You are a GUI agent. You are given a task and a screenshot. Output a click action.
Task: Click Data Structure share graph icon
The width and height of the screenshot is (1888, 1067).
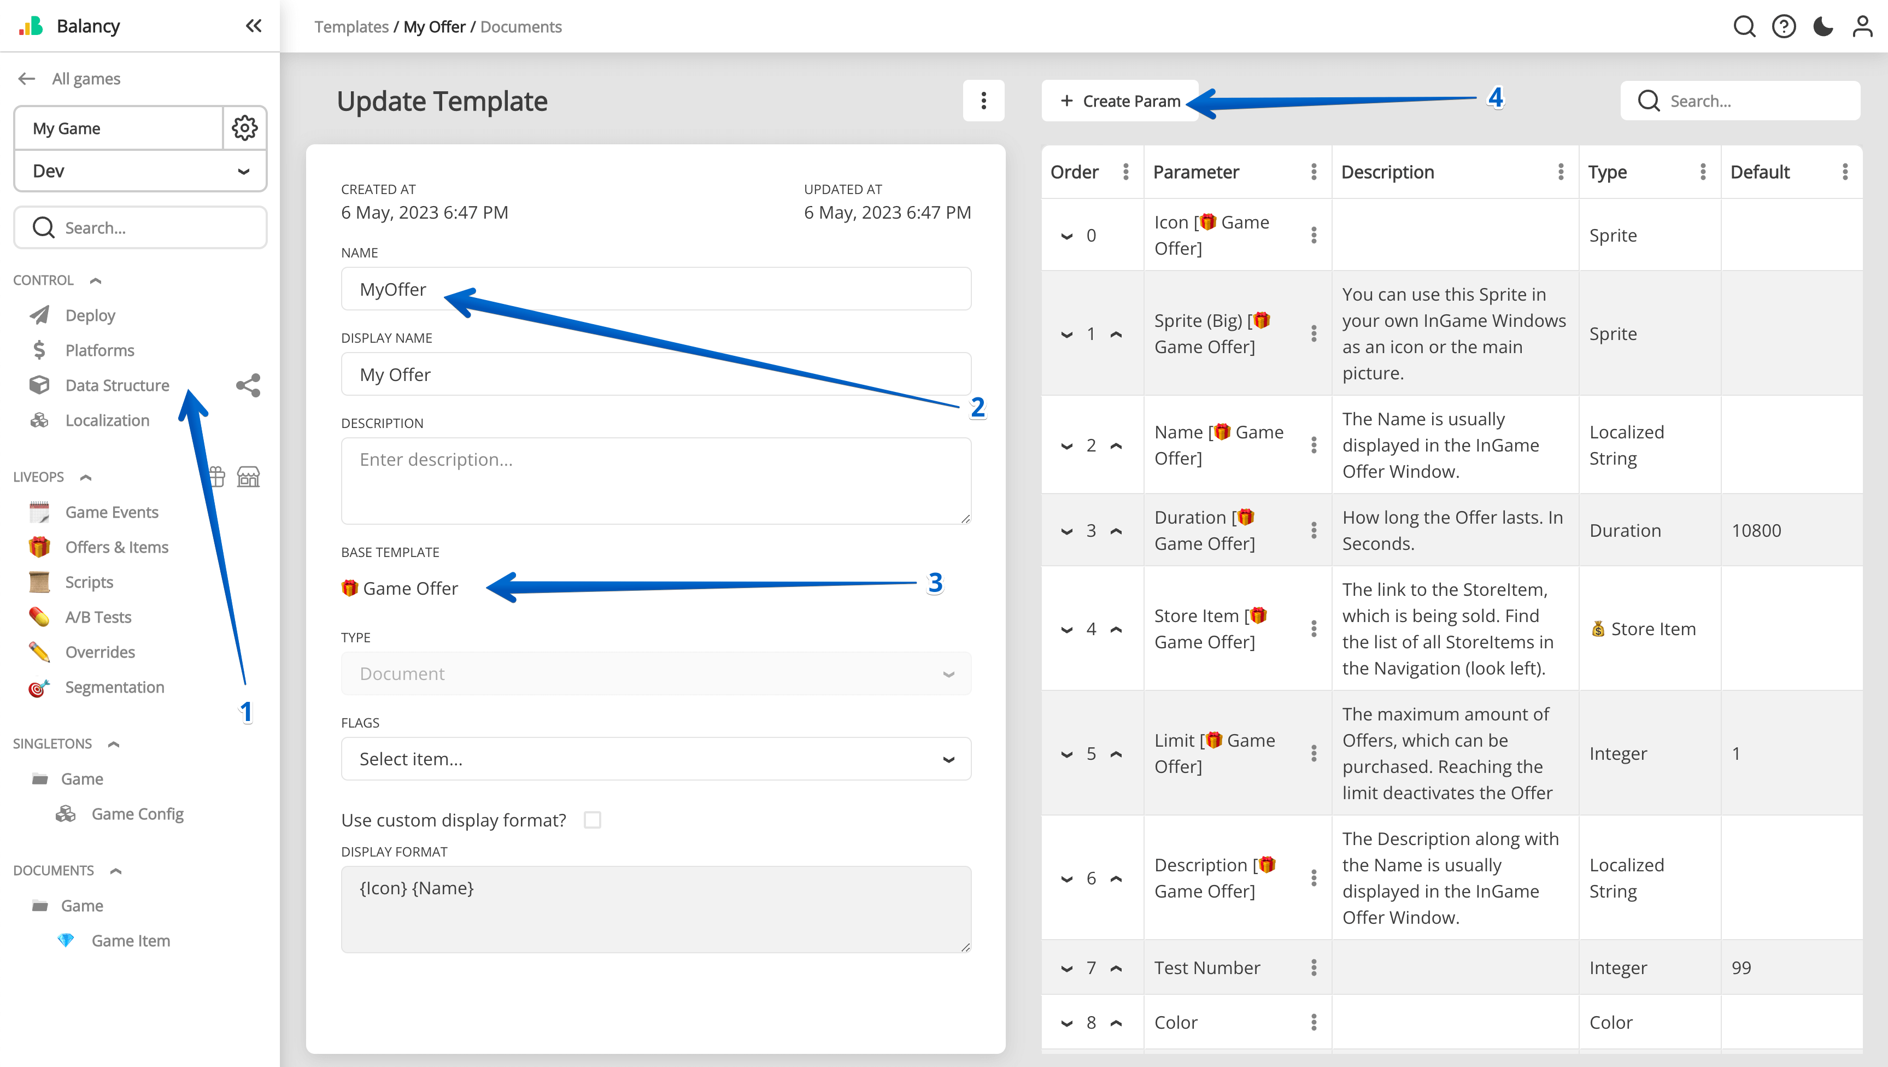click(x=248, y=385)
